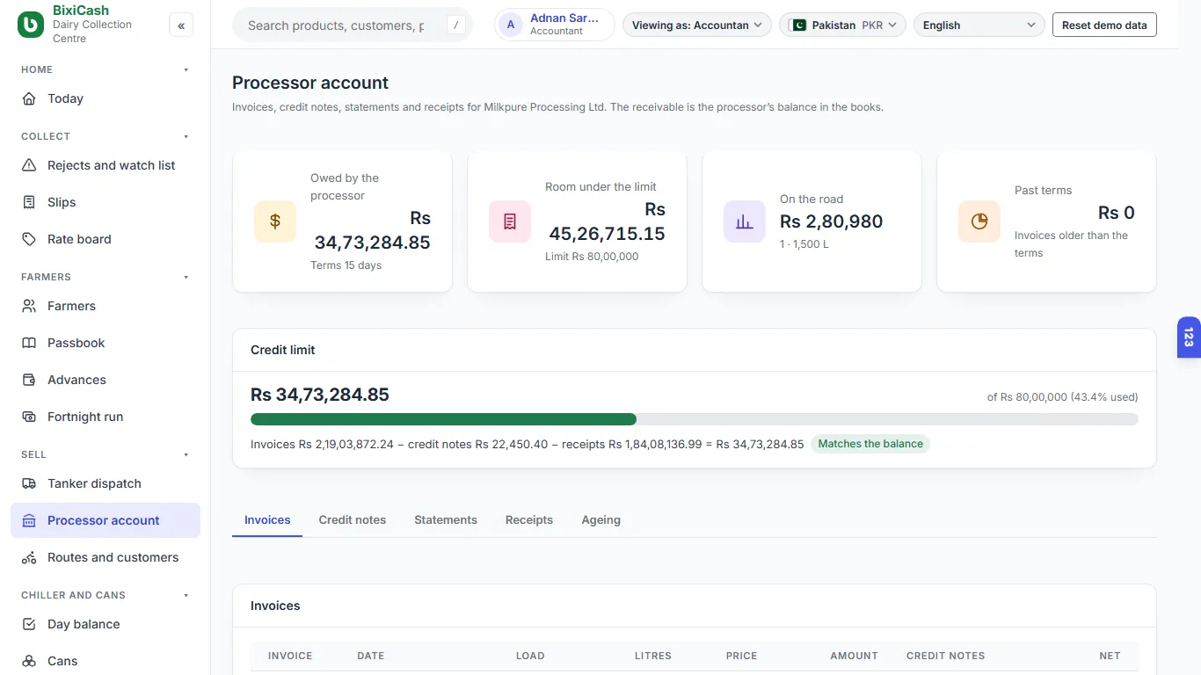The width and height of the screenshot is (1201, 675).
Task: Click the receipt icon on Room under limit card
Action: [x=510, y=221]
